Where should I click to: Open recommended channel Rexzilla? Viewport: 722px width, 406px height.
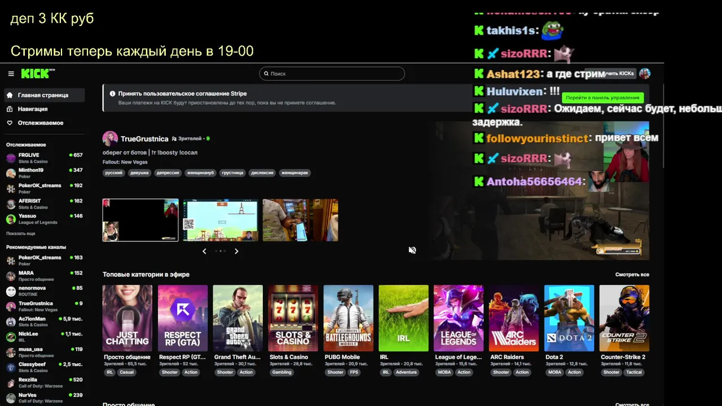tap(45, 383)
